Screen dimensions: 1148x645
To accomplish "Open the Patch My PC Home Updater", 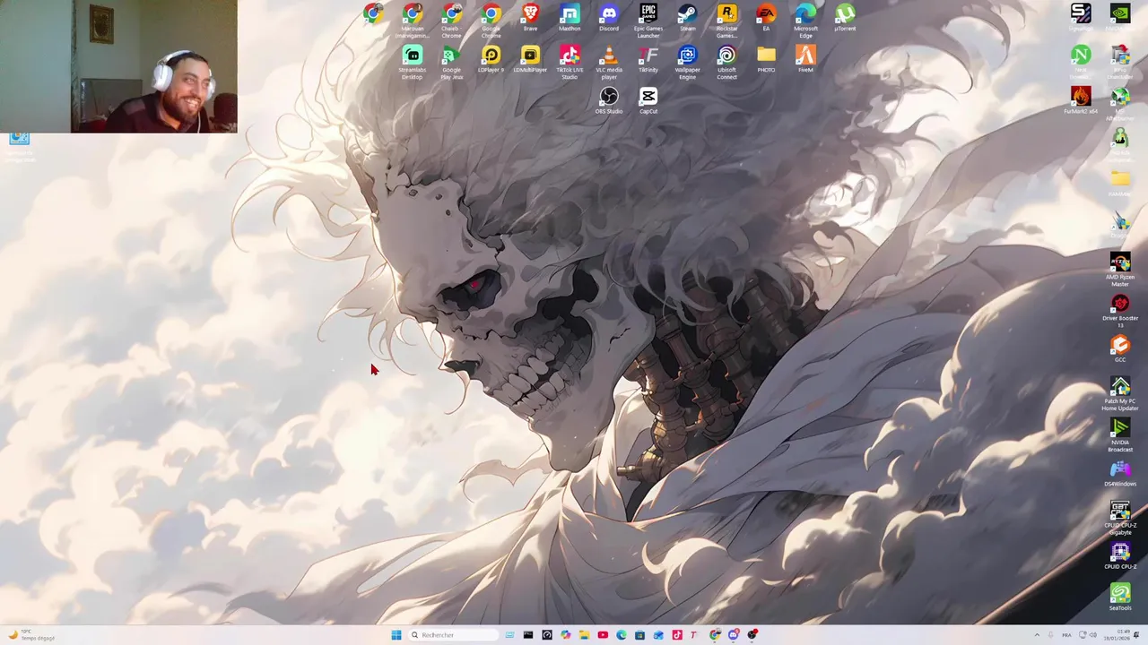I will 1120,394.
